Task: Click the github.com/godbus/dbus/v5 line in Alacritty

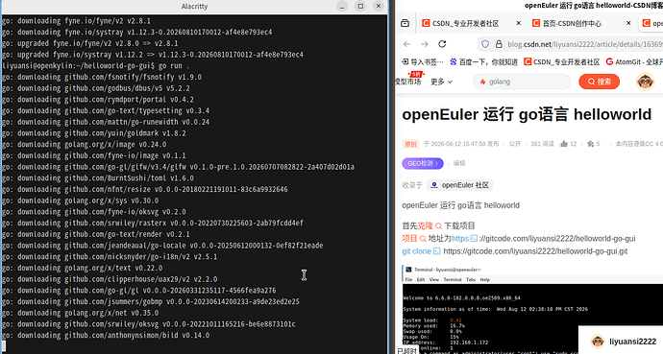Action: point(96,88)
